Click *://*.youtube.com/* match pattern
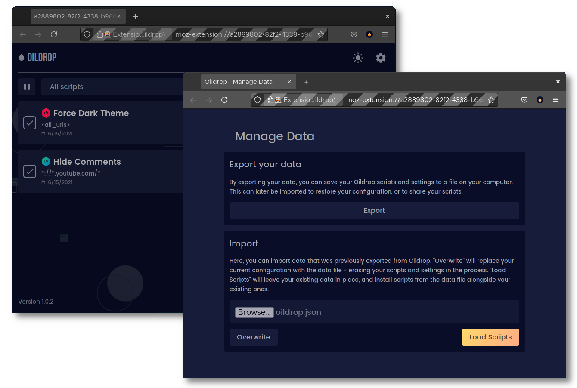 [71, 173]
